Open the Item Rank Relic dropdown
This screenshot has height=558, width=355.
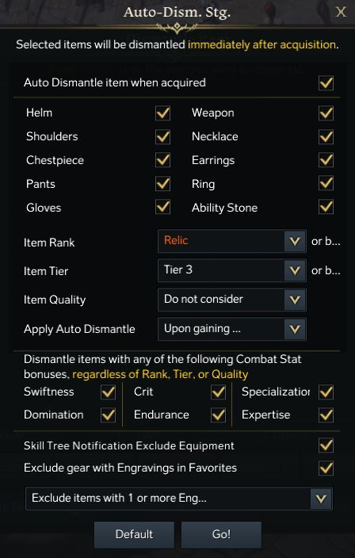(x=232, y=241)
